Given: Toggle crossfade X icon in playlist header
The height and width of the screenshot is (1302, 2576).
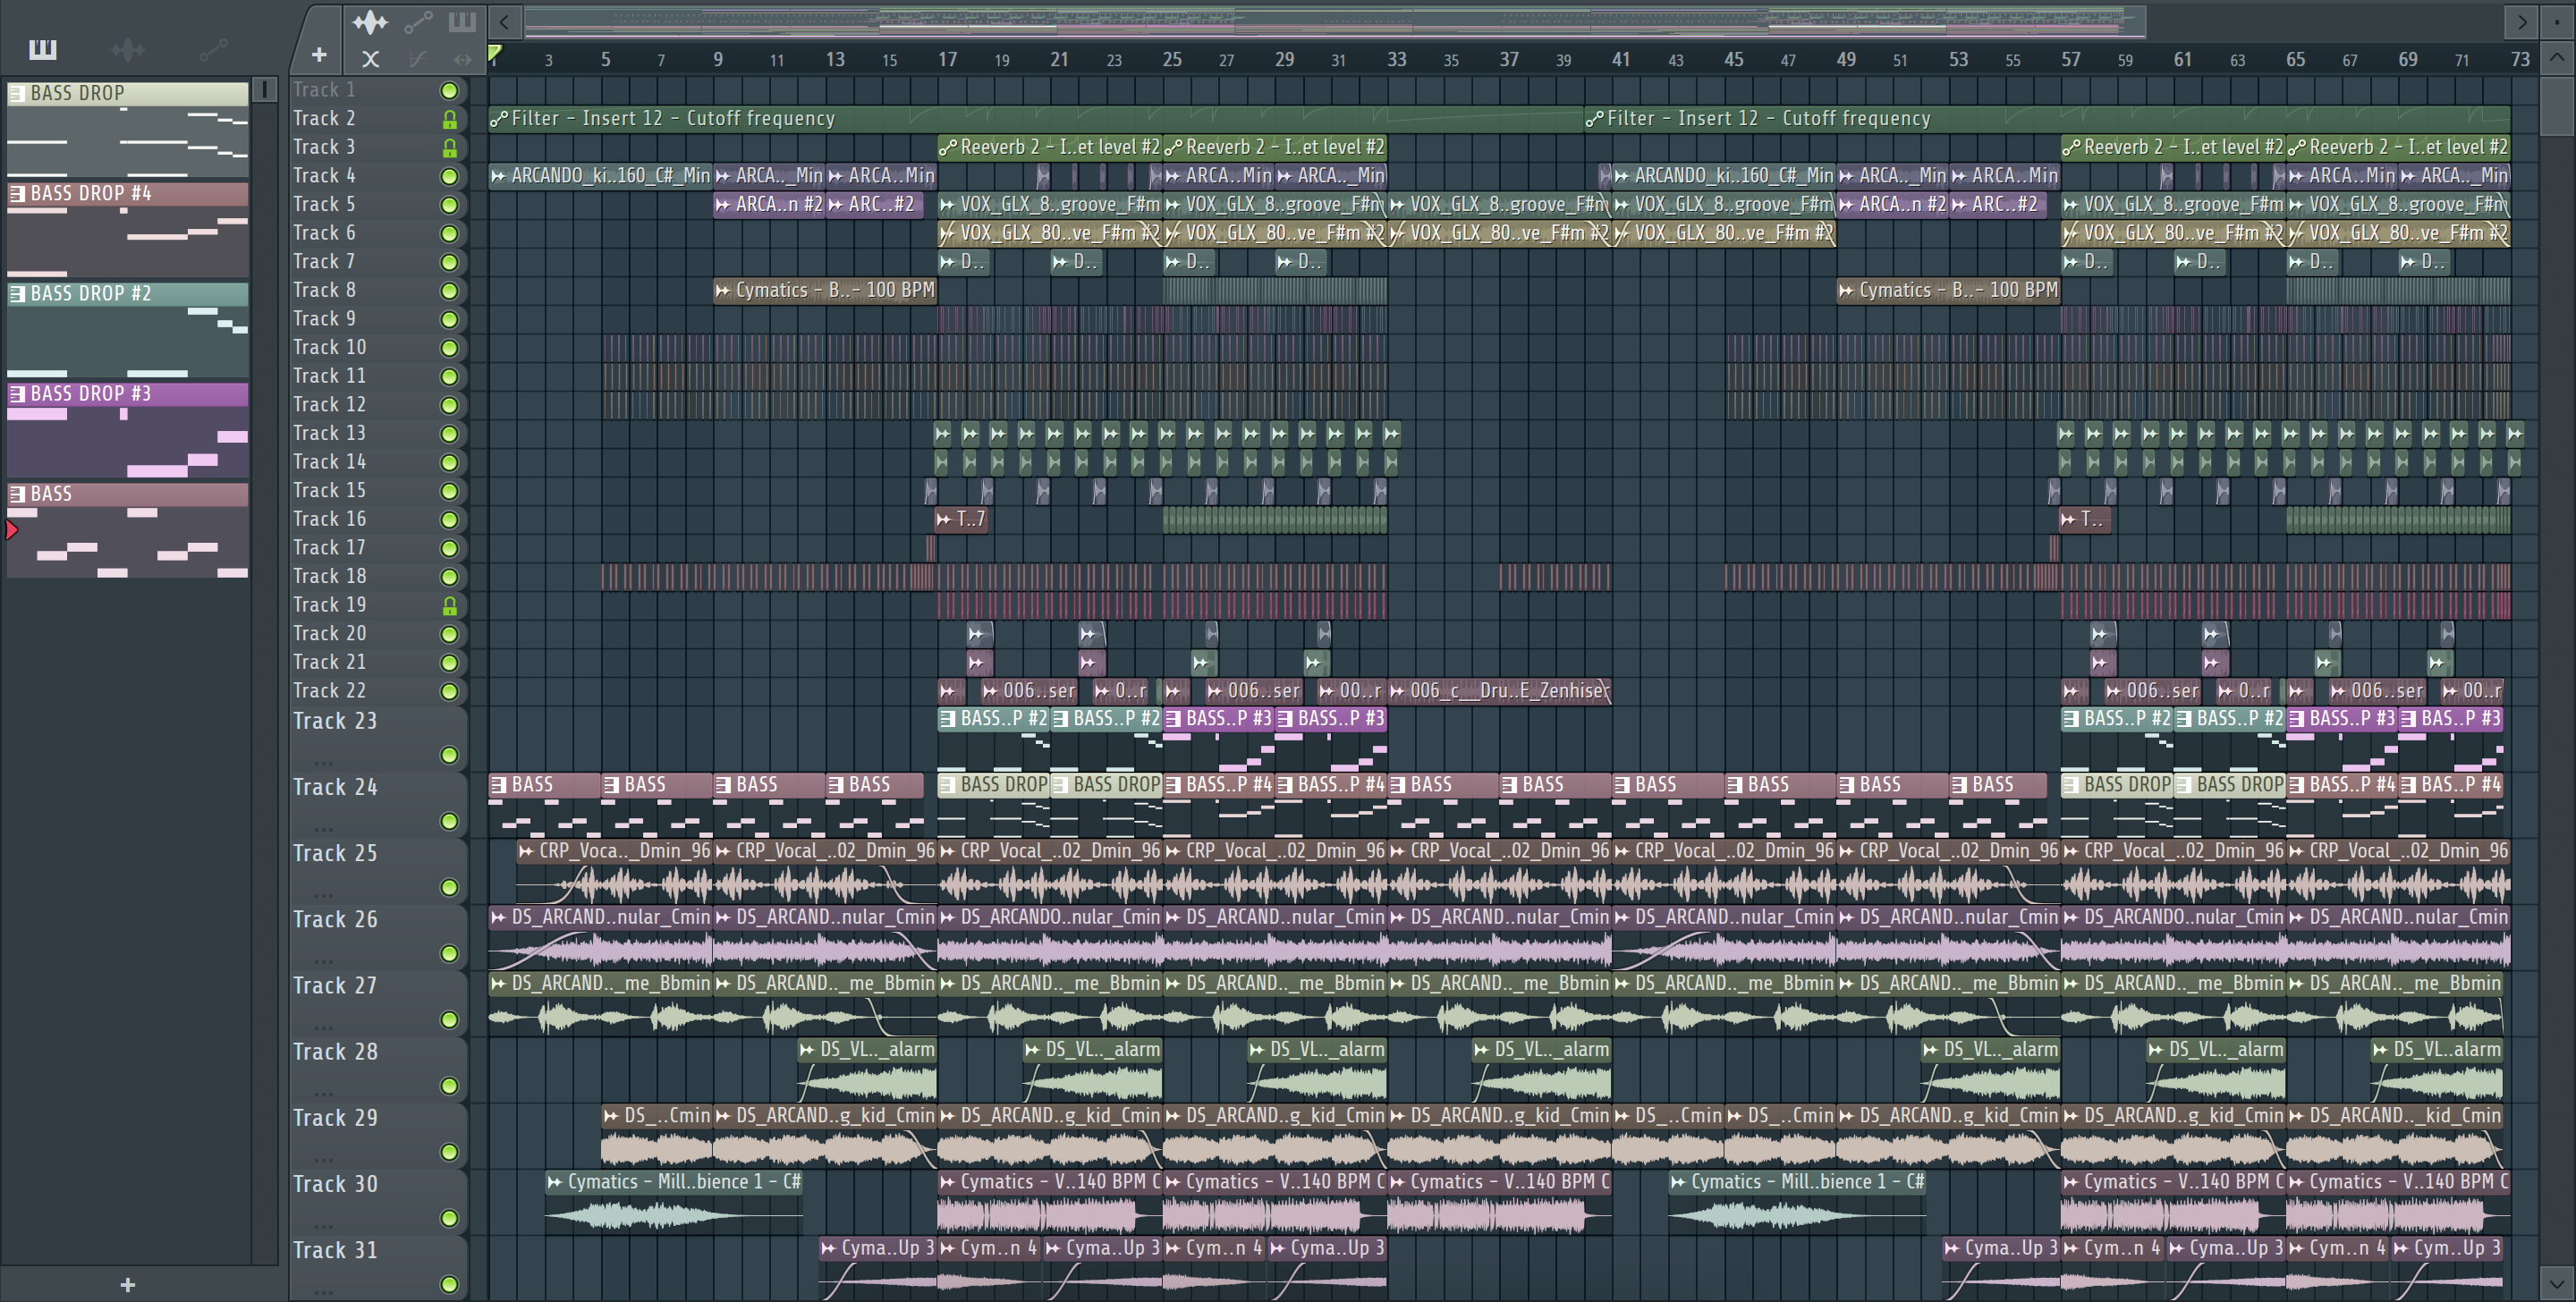Looking at the screenshot, I should click(370, 59).
